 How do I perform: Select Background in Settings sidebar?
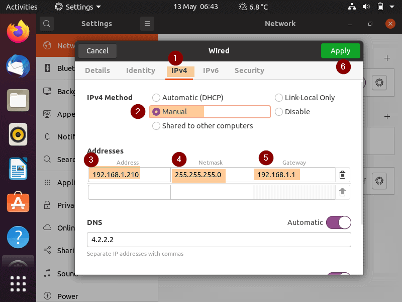(56, 92)
